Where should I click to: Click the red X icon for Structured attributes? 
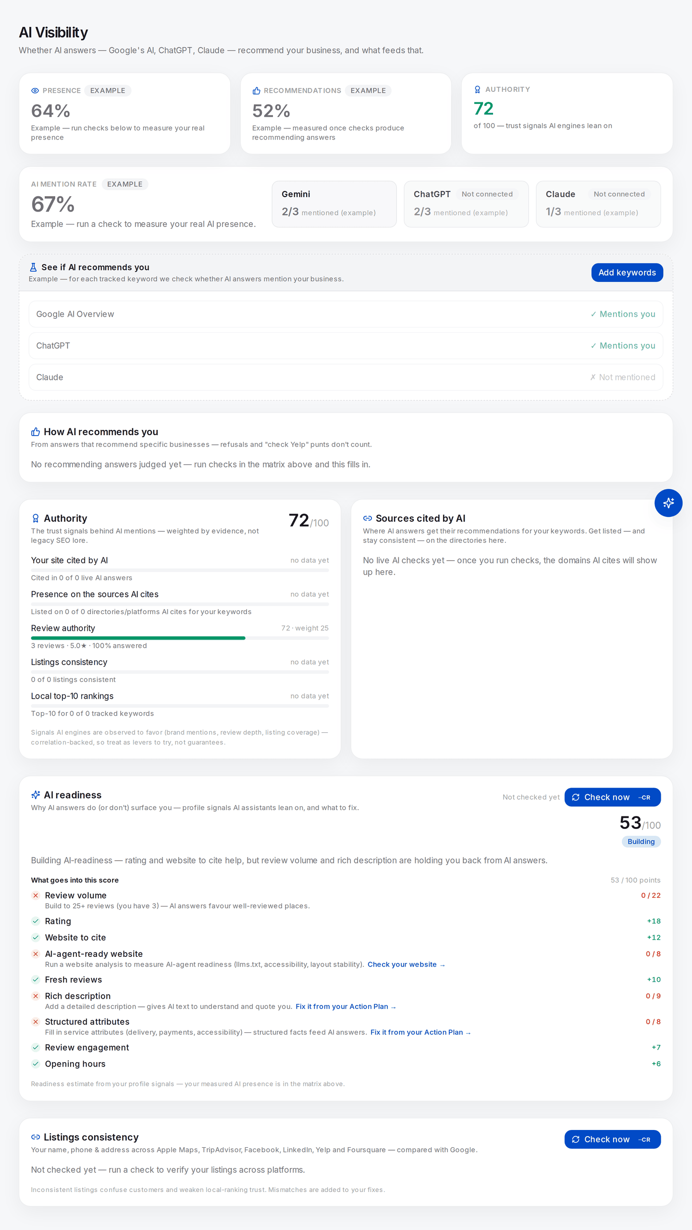coord(36,1021)
